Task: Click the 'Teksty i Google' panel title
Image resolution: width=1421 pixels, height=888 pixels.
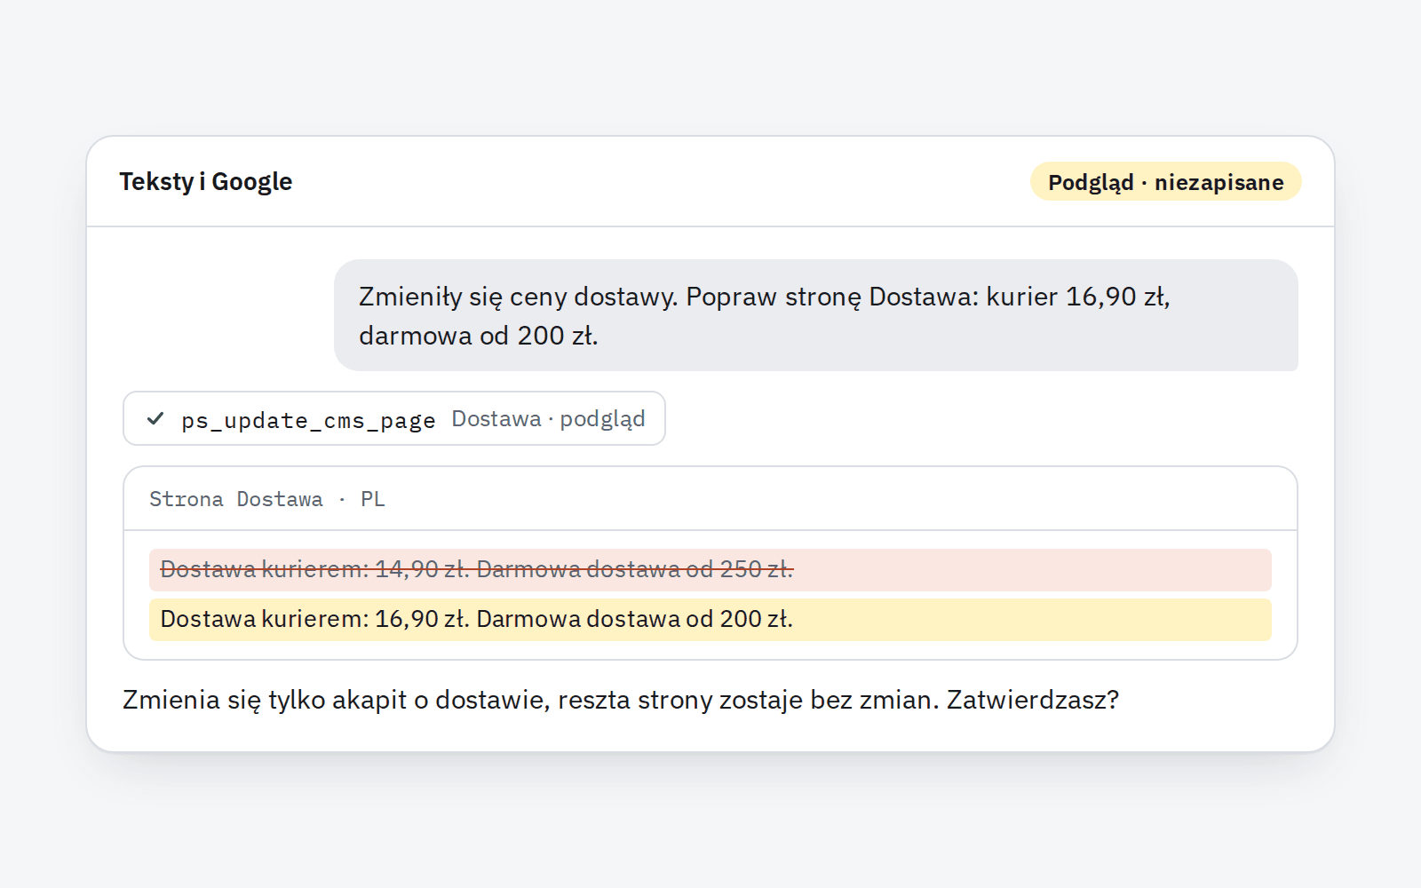Action: (206, 181)
